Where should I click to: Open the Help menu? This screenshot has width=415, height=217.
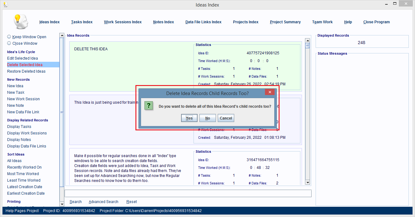pos(348,22)
